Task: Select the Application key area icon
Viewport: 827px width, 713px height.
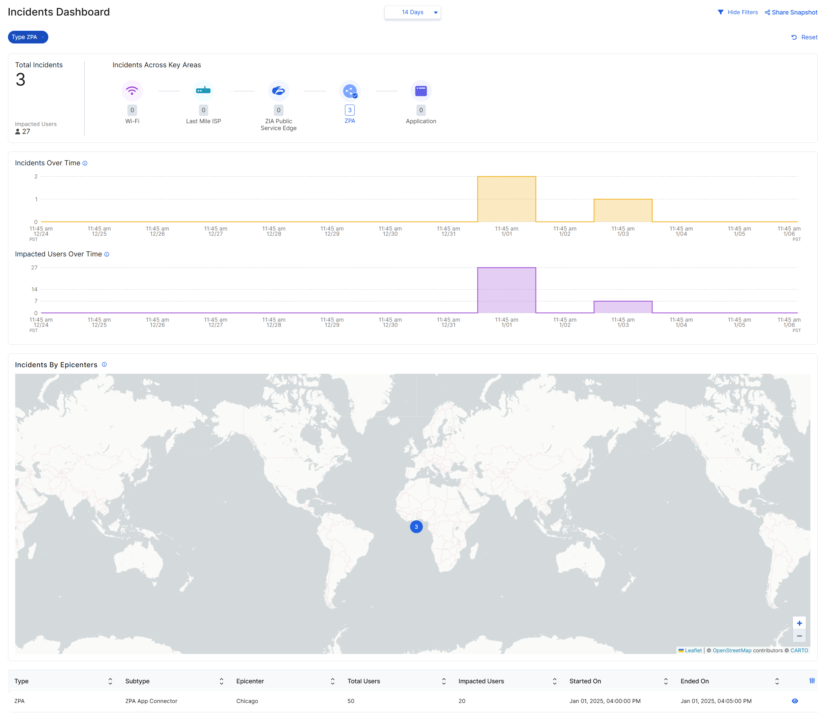Action: [x=421, y=91]
